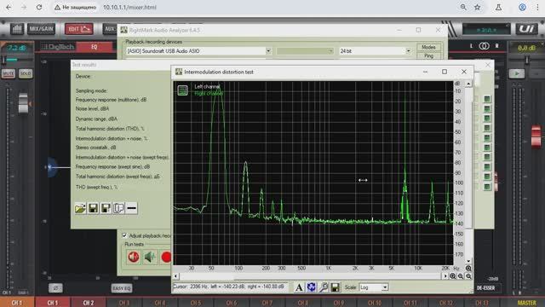
Task: Click the green speaker test icon
Action: [150, 257]
